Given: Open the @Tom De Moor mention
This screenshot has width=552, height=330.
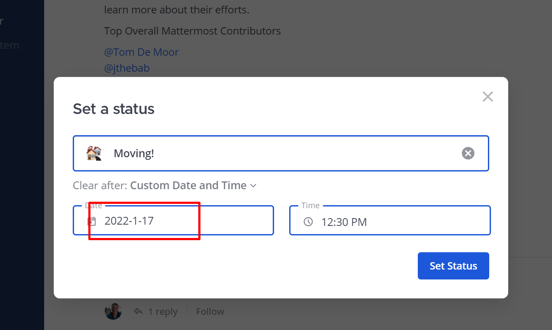Looking at the screenshot, I should click(x=141, y=52).
